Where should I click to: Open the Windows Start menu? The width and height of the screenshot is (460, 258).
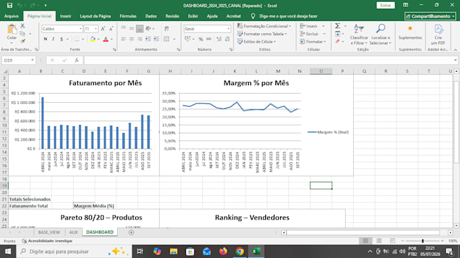[8, 251]
